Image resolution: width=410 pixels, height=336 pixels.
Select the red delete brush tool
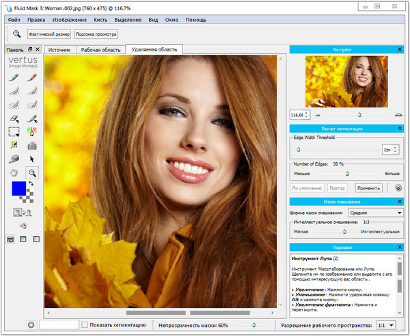pos(31,78)
